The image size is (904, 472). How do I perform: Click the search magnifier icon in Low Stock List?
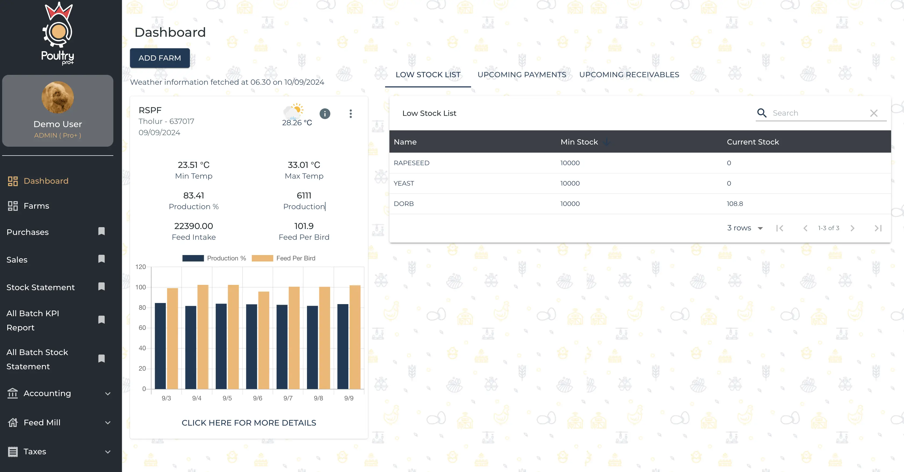pyautogui.click(x=761, y=113)
